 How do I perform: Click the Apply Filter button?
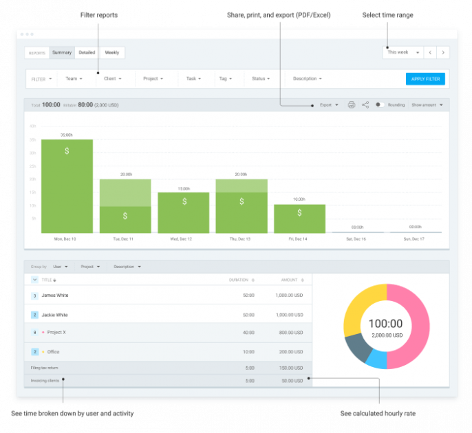click(x=425, y=79)
